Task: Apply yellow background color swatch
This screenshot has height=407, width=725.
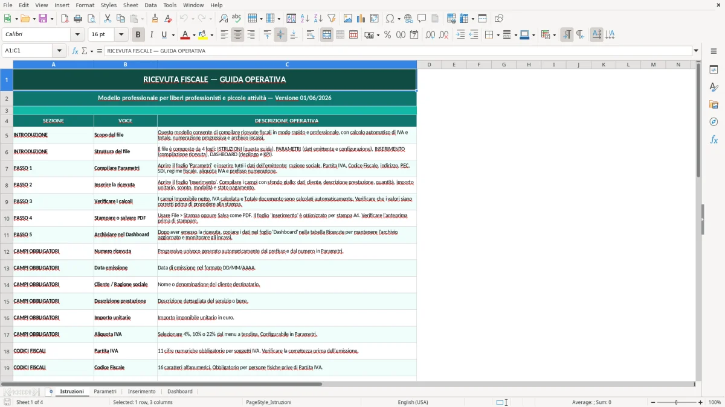Action: point(204,35)
